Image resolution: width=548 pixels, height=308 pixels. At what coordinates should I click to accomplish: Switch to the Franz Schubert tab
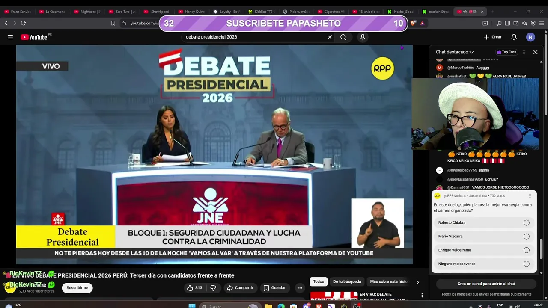(18, 12)
